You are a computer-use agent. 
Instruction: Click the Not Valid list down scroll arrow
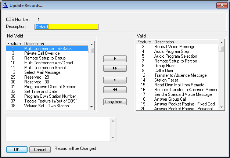tap(91, 107)
